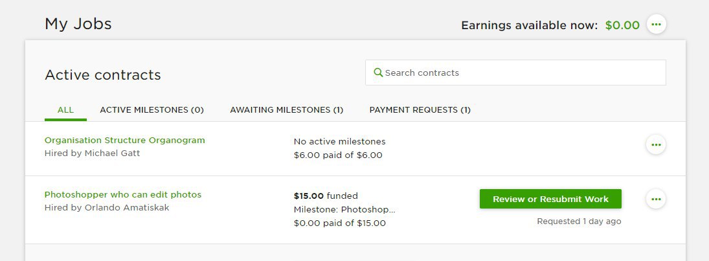This screenshot has height=261, width=709.
Task: Click the Requested 1 day ago label
Action: (x=579, y=221)
